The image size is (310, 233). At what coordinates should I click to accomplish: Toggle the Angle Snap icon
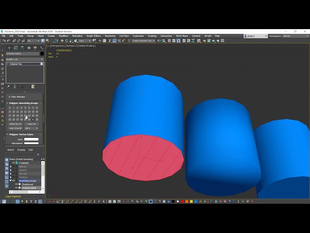click(115, 41)
